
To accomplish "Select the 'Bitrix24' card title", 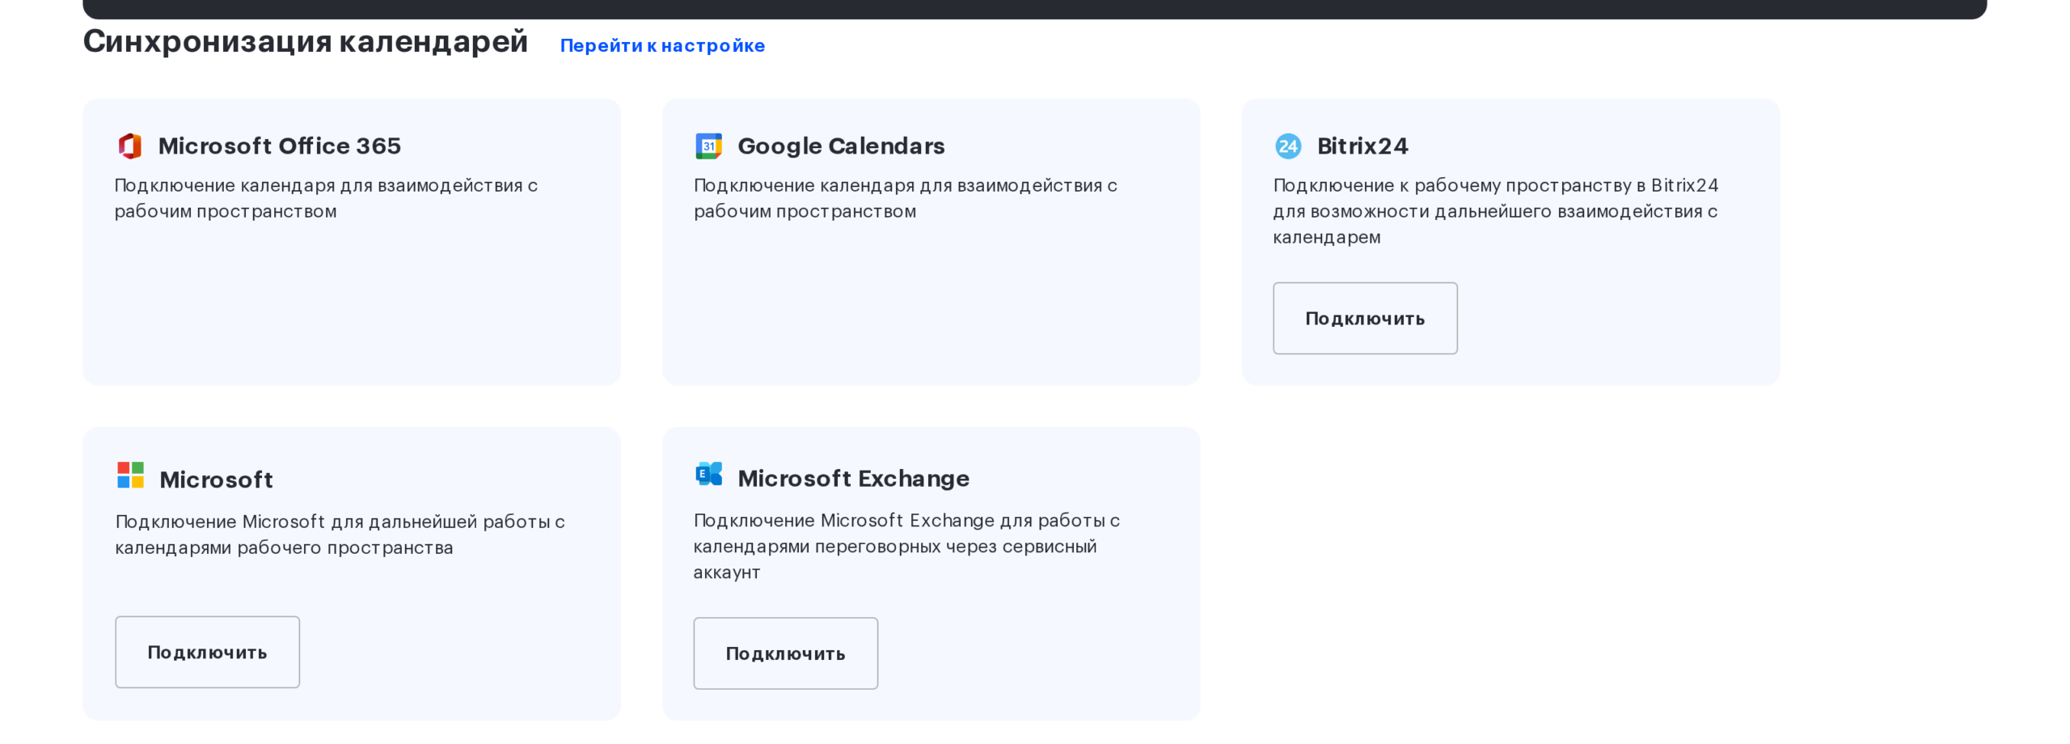I will 1362,146.
